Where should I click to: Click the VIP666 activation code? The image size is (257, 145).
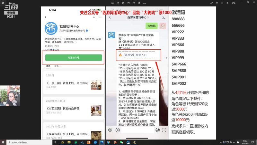178,45
